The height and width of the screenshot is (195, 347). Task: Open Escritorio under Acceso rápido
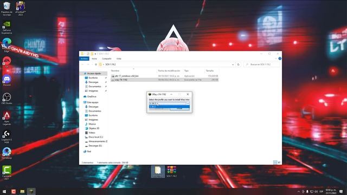[93, 78]
